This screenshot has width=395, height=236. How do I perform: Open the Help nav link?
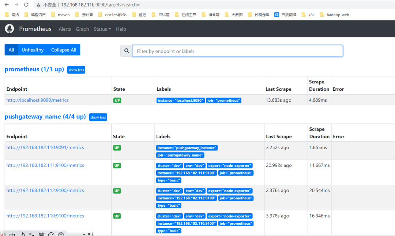pyautogui.click(x=121, y=29)
